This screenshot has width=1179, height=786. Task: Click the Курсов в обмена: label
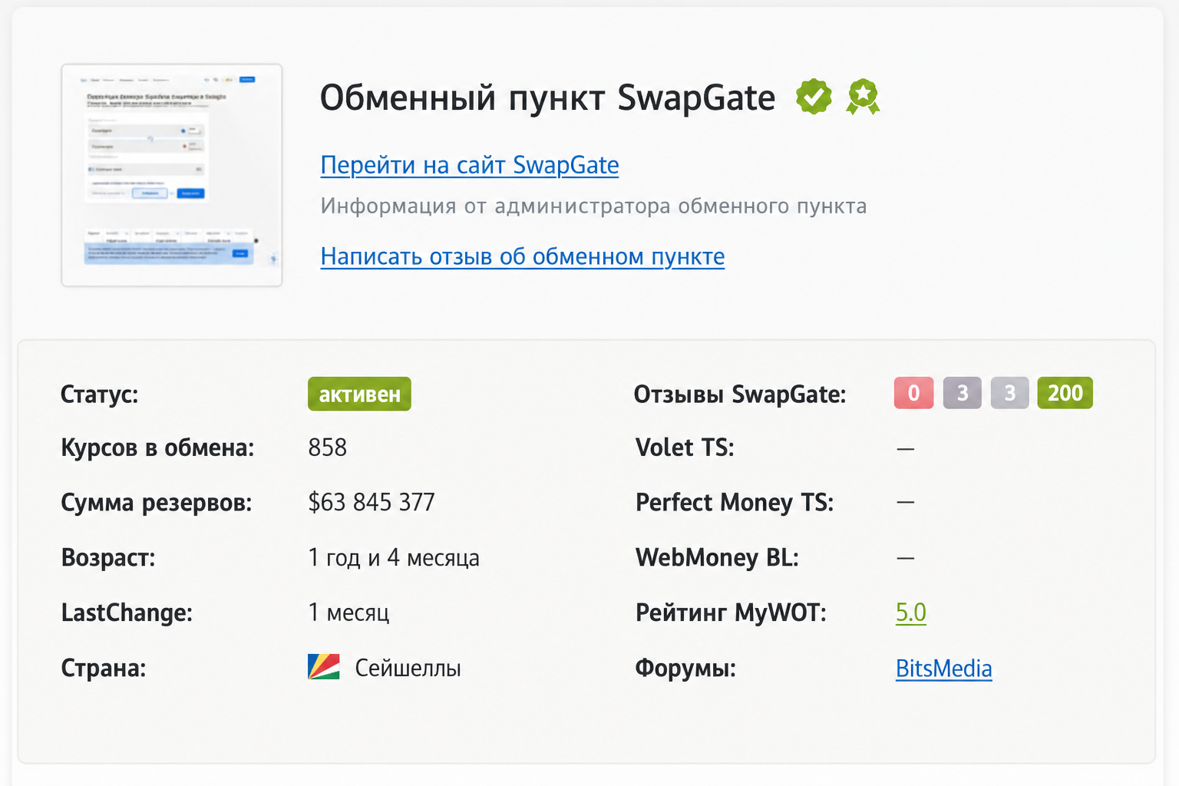point(157,447)
